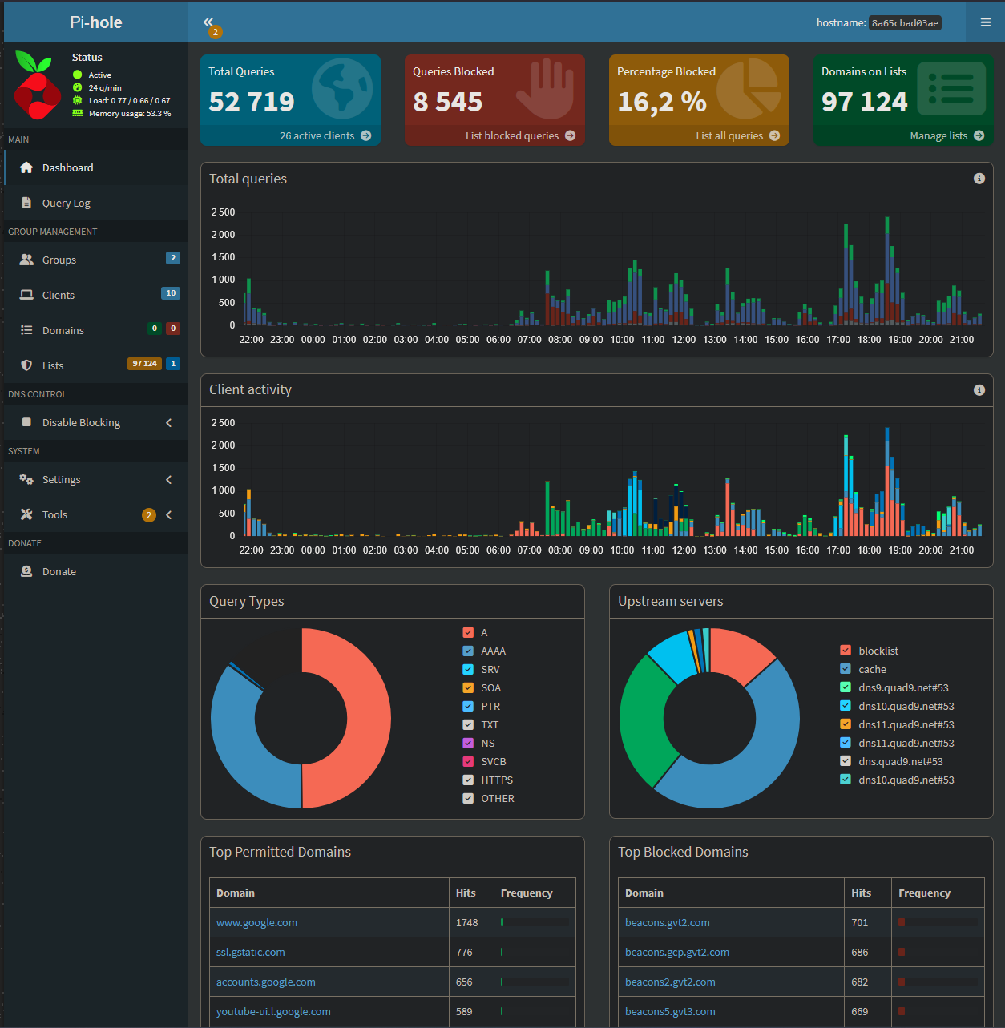Viewport: 1005px width, 1028px height.
Task: Click the Groups people icon
Action: pyautogui.click(x=26, y=260)
